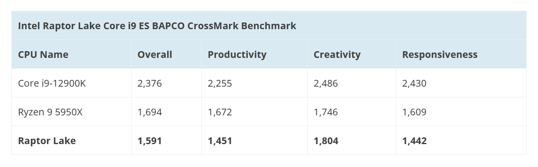The height and width of the screenshot is (167, 538).
Task: Click the Ryzen creativity score 1,746
Action: pyautogui.click(x=326, y=112)
